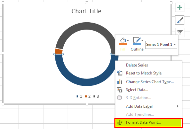
Task: Choose Format Data Point menu entry
Action: 149,122
